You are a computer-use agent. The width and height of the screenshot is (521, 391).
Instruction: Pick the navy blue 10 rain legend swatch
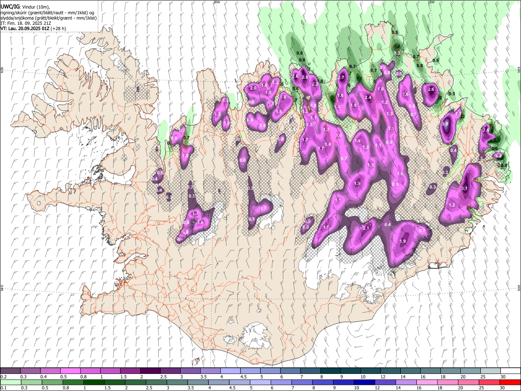tap(364, 382)
